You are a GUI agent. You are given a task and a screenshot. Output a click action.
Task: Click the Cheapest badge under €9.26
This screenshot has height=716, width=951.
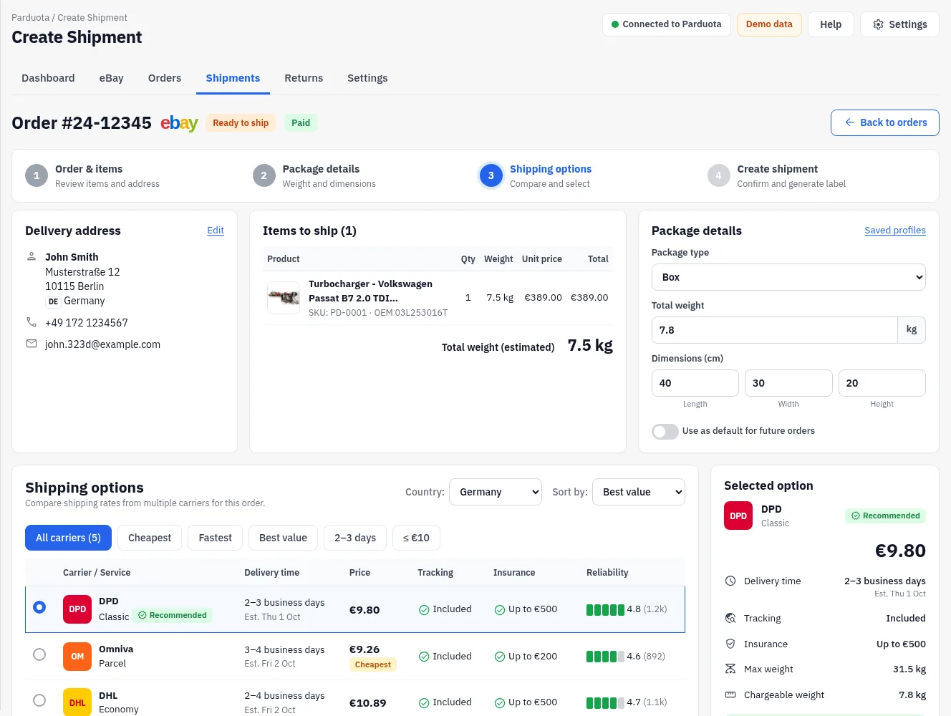pyautogui.click(x=373, y=664)
